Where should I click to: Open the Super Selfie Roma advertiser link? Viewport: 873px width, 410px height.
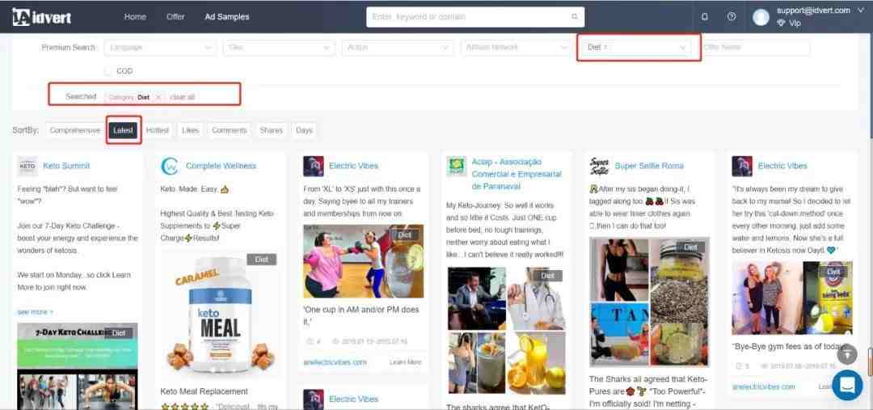[649, 166]
